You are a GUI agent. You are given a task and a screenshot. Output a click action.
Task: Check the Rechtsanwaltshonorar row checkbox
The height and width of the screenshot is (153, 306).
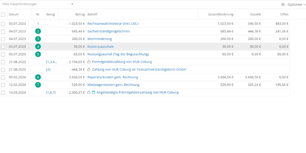3,24
